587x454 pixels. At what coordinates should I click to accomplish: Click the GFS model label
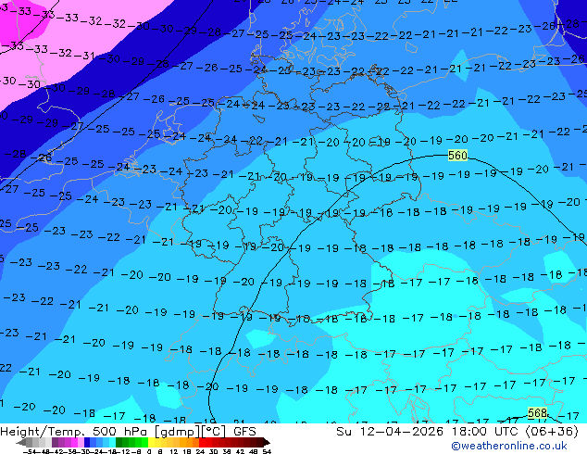(244, 432)
